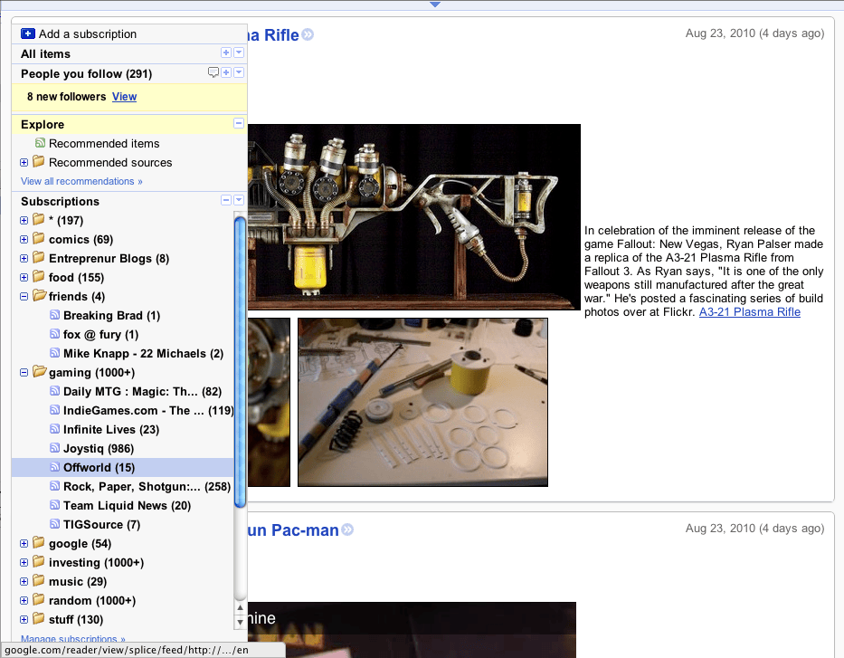
Task: Open the Pac-man article title link
Action: pos(294,530)
